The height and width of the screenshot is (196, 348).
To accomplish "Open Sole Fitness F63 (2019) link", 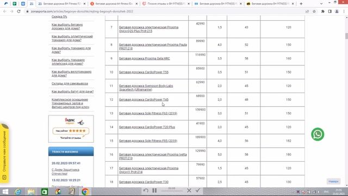I will pyautogui.click(x=148, y=113).
